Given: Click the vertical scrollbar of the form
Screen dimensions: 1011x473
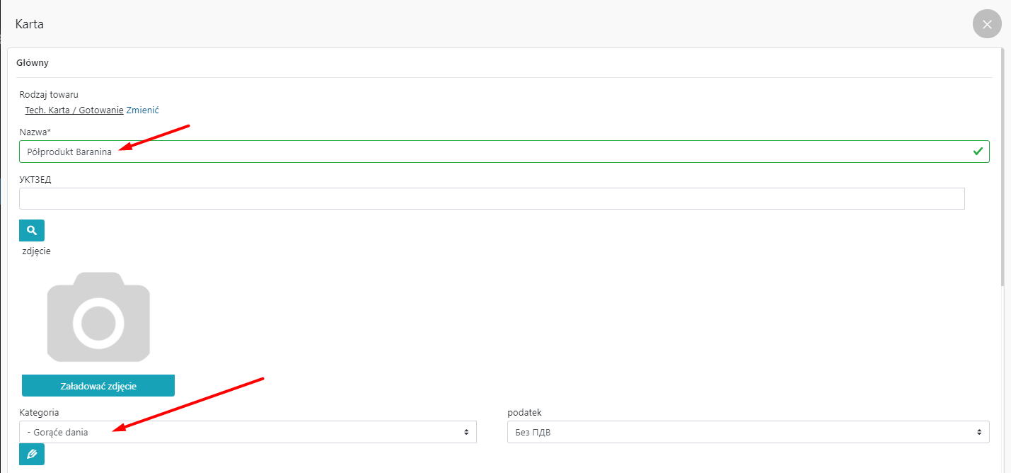Looking at the screenshot, I should point(1003,170).
